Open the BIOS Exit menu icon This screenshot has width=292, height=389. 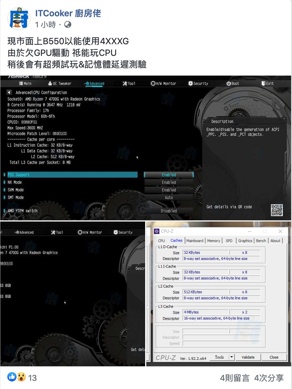pos(263,83)
